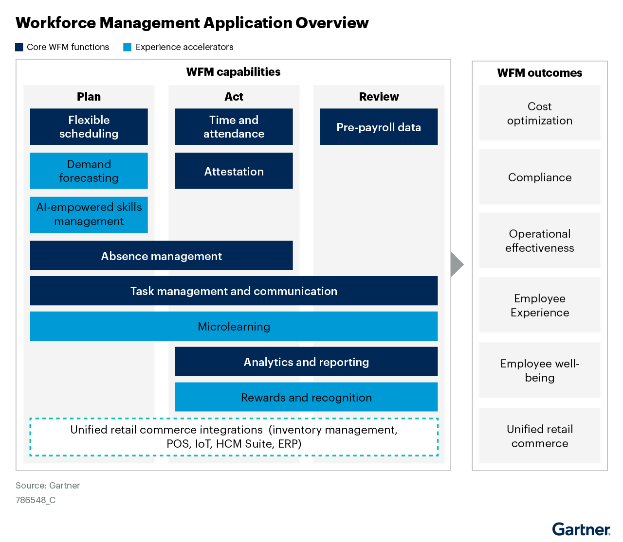The height and width of the screenshot is (542, 623).
Task: Click the WFM capabilities heading
Action: pyautogui.click(x=234, y=72)
